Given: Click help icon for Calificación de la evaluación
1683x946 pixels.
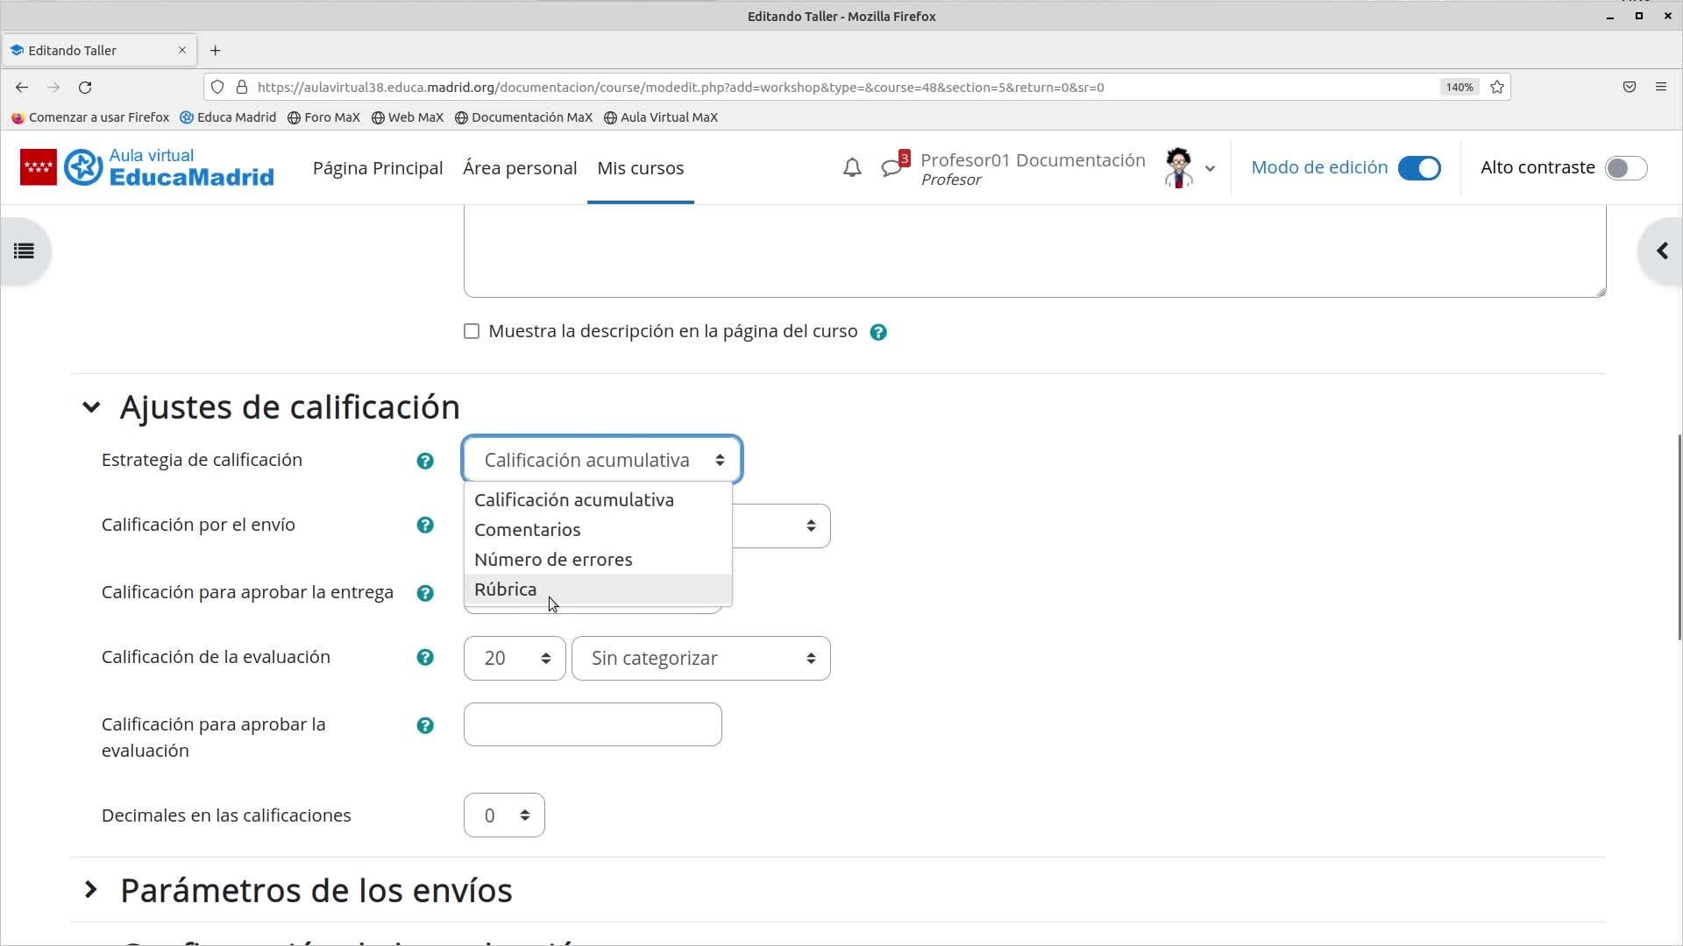Looking at the screenshot, I should point(425,658).
